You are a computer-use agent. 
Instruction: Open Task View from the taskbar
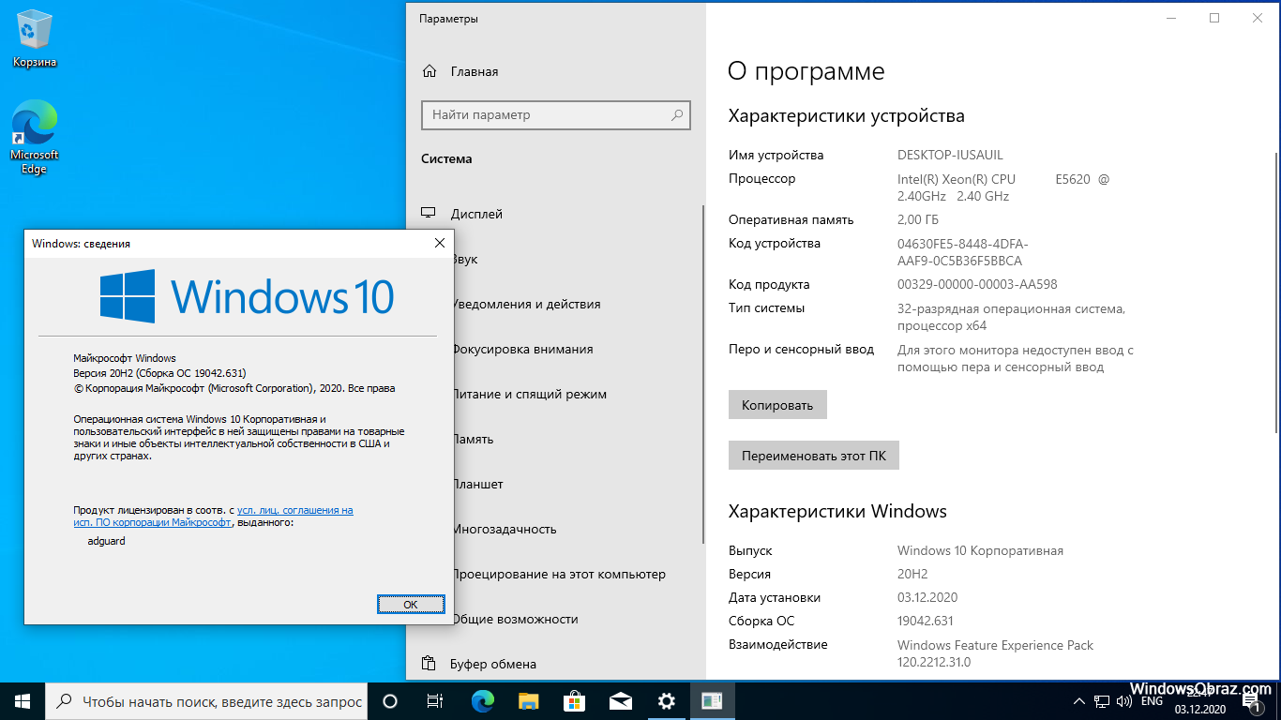(435, 701)
